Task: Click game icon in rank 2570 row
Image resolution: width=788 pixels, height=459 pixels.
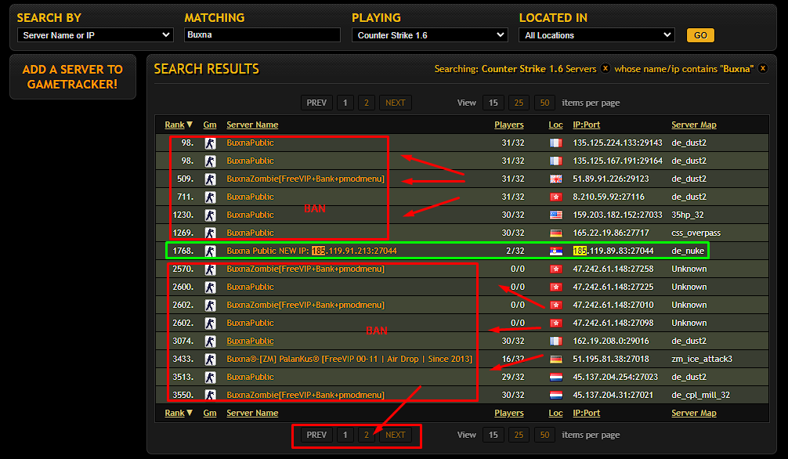Action: (x=210, y=269)
